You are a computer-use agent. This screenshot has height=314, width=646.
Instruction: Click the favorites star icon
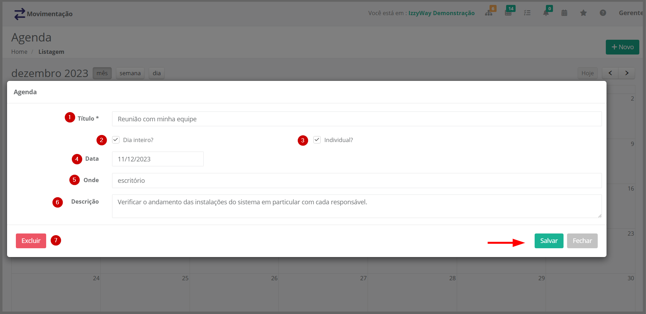point(583,13)
